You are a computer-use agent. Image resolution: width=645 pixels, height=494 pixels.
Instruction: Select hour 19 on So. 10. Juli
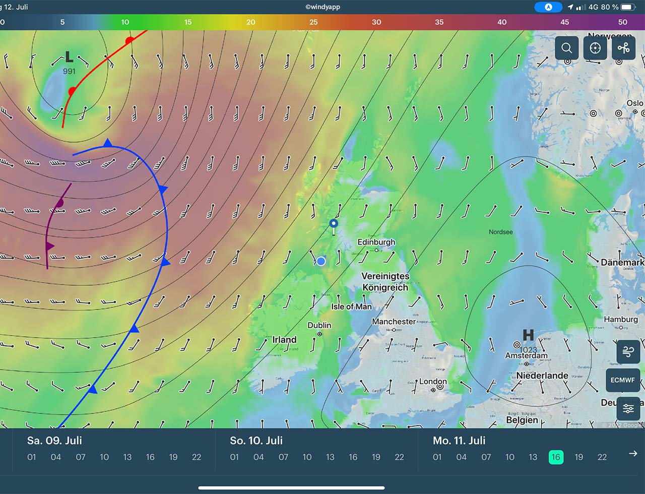[x=376, y=457]
